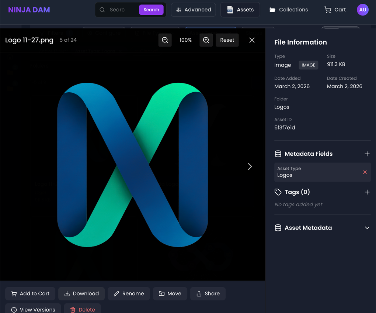Image resolution: width=376 pixels, height=313 pixels.
Task: Open the Assets section
Action: (x=240, y=10)
